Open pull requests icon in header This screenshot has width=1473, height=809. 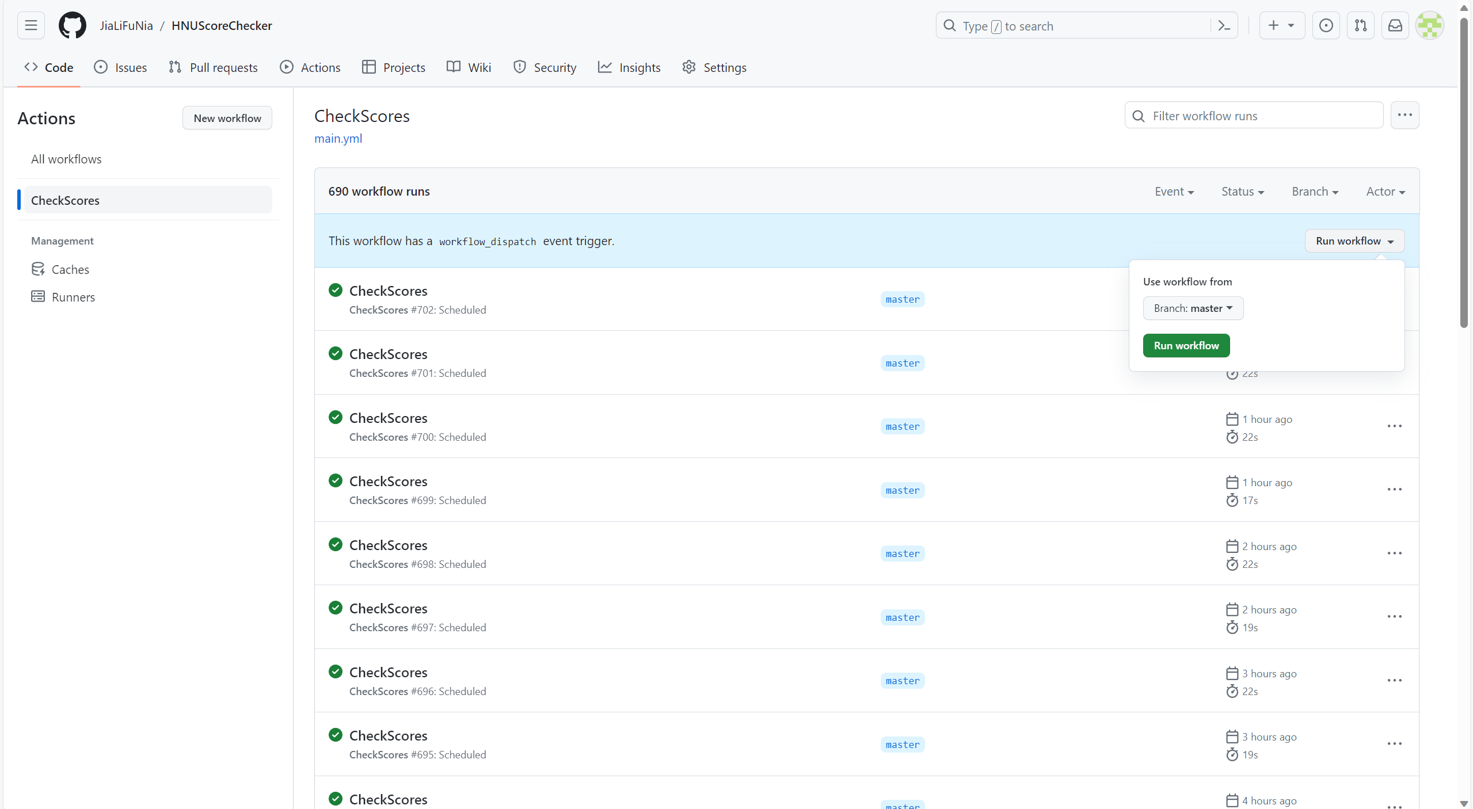pos(1360,25)
